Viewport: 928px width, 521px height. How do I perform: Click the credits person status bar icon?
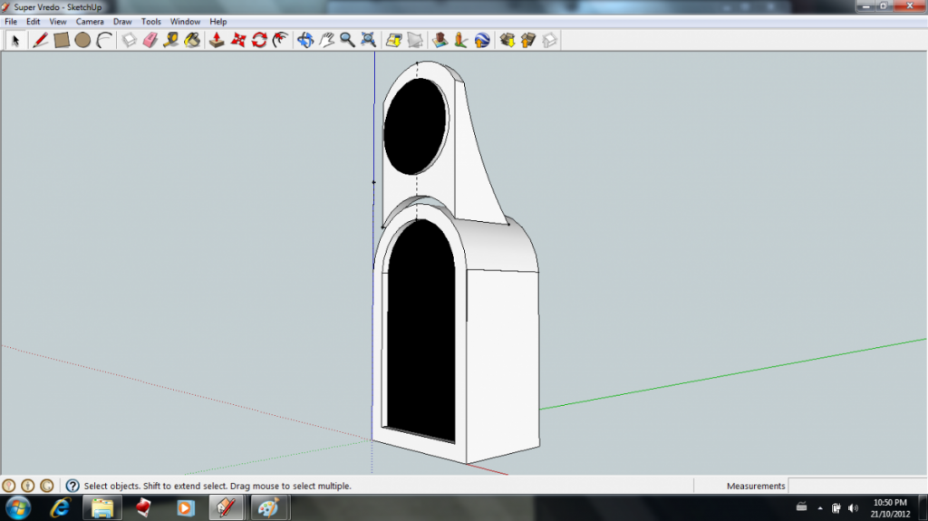(28, 486)
